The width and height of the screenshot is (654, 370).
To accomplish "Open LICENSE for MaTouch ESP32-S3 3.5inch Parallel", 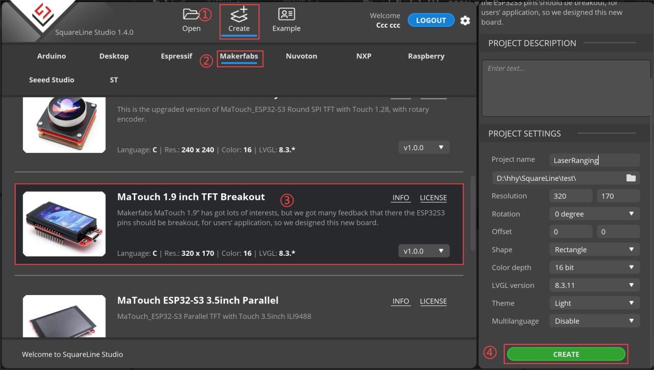I will tap(433, 301).
